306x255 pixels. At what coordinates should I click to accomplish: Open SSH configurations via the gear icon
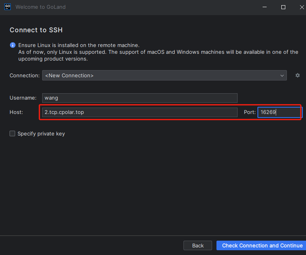[x=297, y=75]
